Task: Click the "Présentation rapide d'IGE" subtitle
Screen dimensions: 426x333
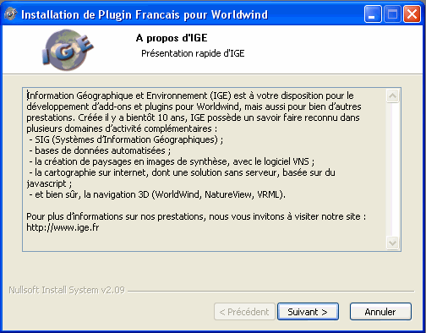Action: tap(193, 53)
